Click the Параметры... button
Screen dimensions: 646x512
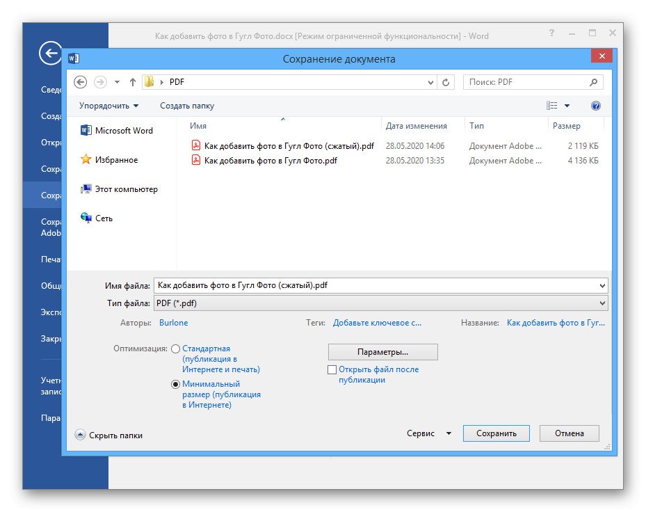pyautogui.click(x=382, y=352)
